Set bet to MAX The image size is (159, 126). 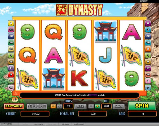(x=118, y=106)
